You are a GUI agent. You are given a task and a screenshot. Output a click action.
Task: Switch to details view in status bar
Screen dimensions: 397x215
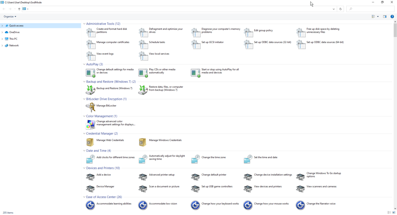[389, 212]
